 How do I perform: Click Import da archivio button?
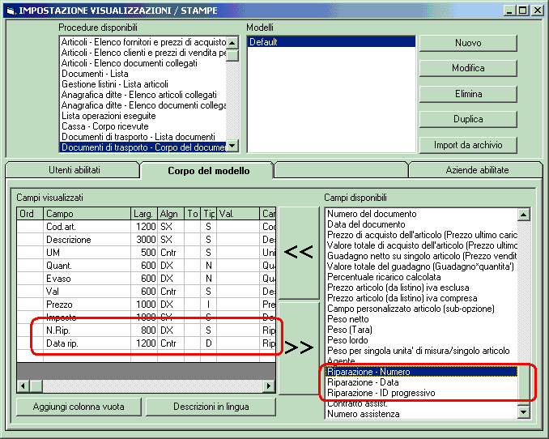point(468,145)
